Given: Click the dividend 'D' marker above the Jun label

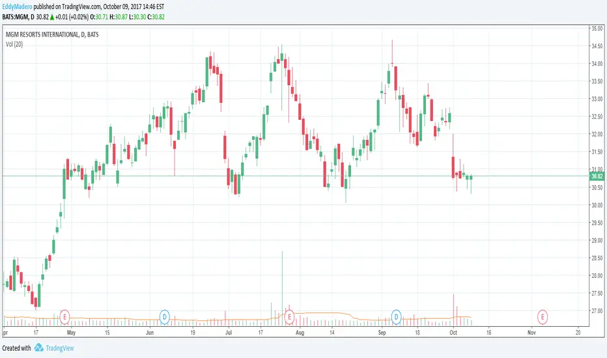Looking at the screenshot, I should tap(165, 317).
